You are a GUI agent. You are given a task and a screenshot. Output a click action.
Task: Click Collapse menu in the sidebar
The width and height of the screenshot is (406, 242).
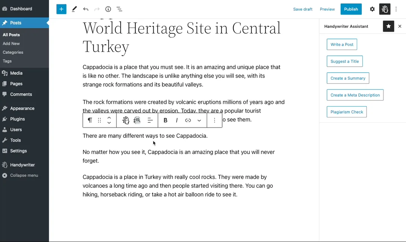pyautogui.click(x=24, y=175)
